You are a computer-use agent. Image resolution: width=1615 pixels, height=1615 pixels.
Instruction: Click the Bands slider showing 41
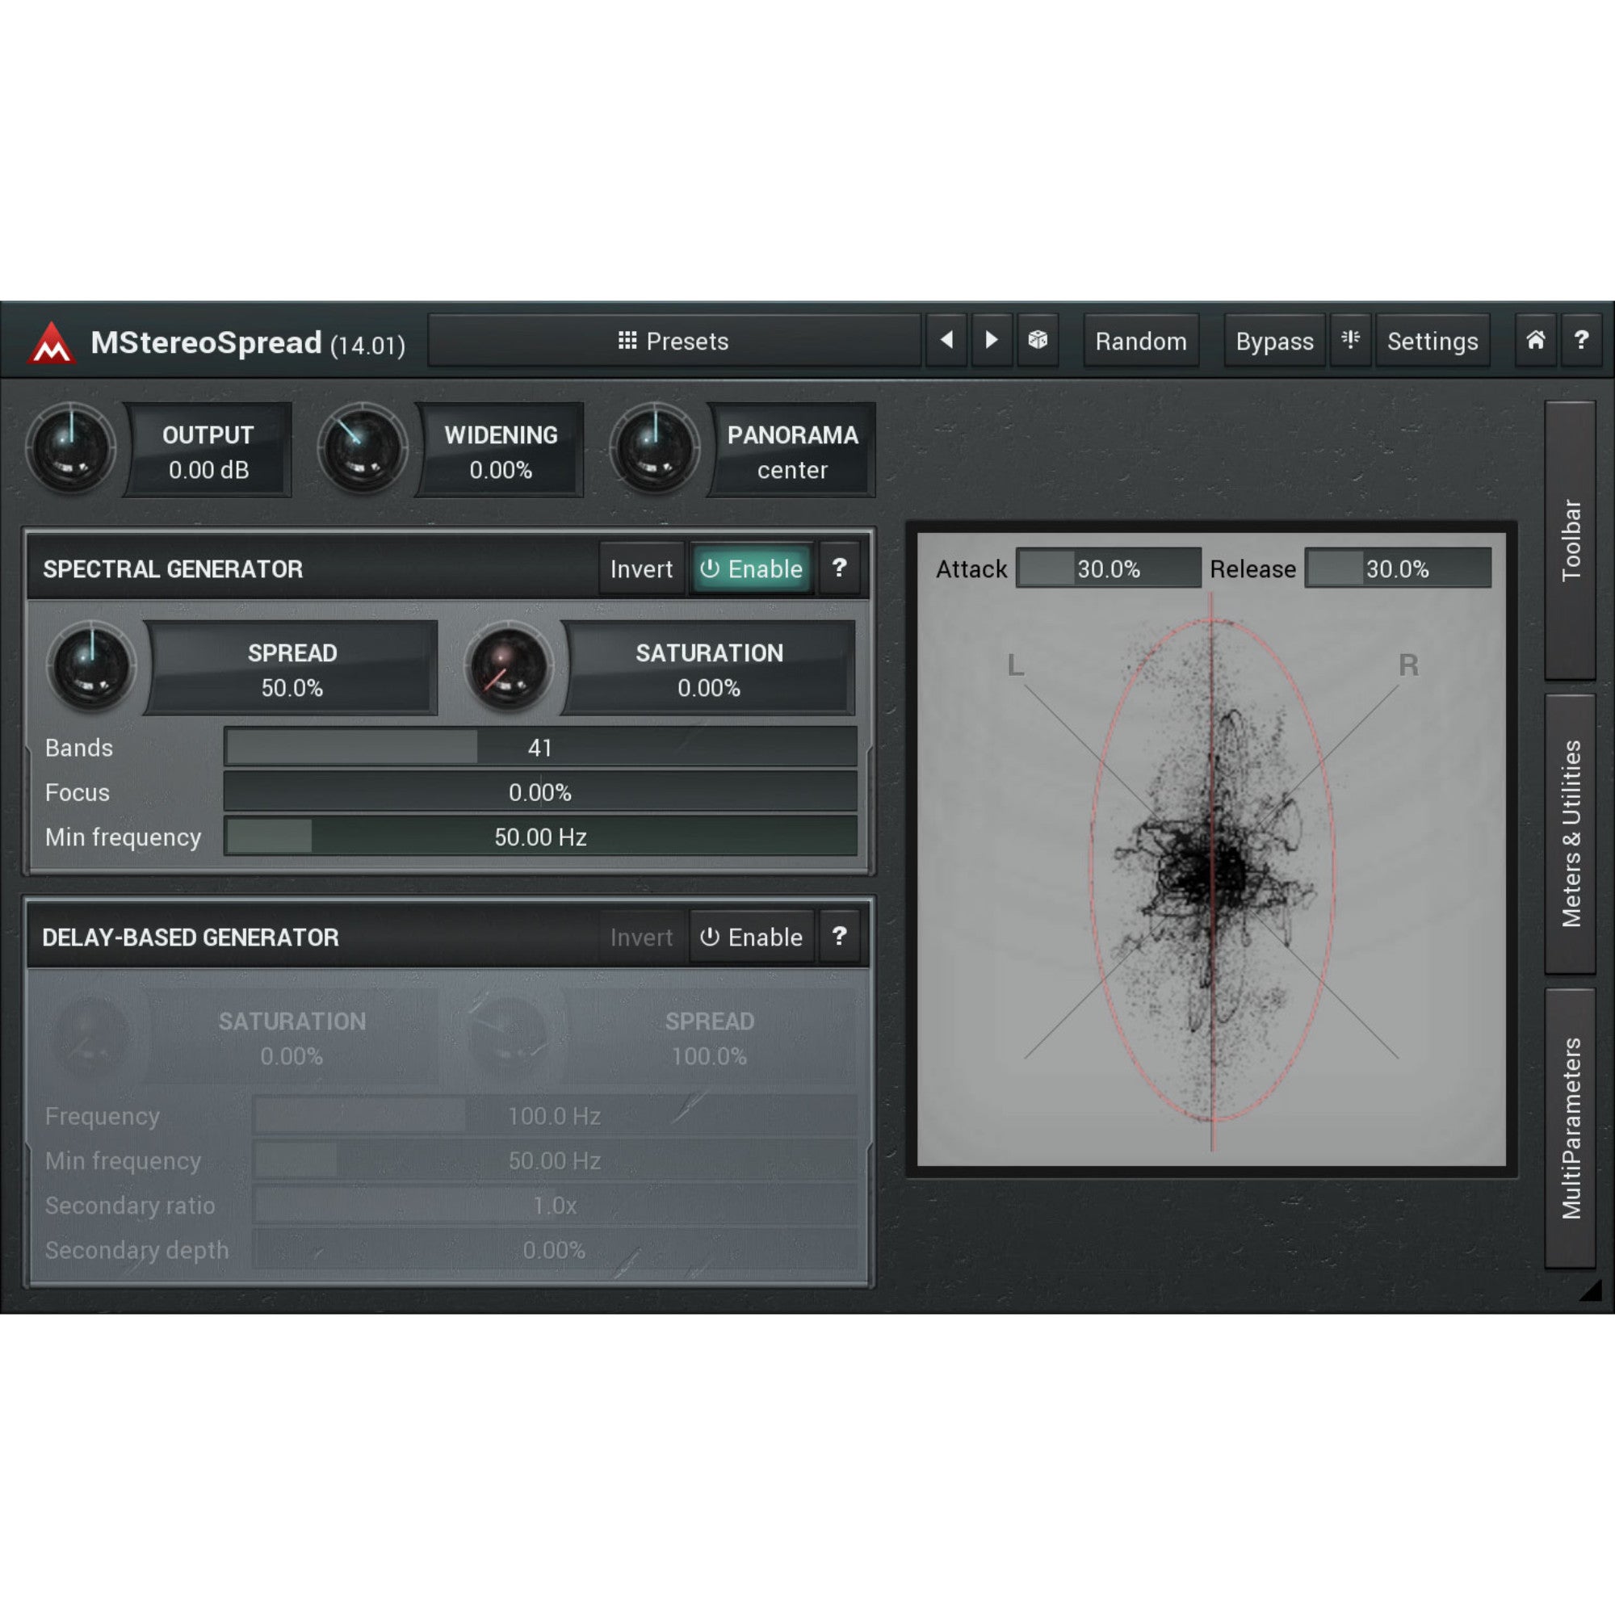coord(540,746)
